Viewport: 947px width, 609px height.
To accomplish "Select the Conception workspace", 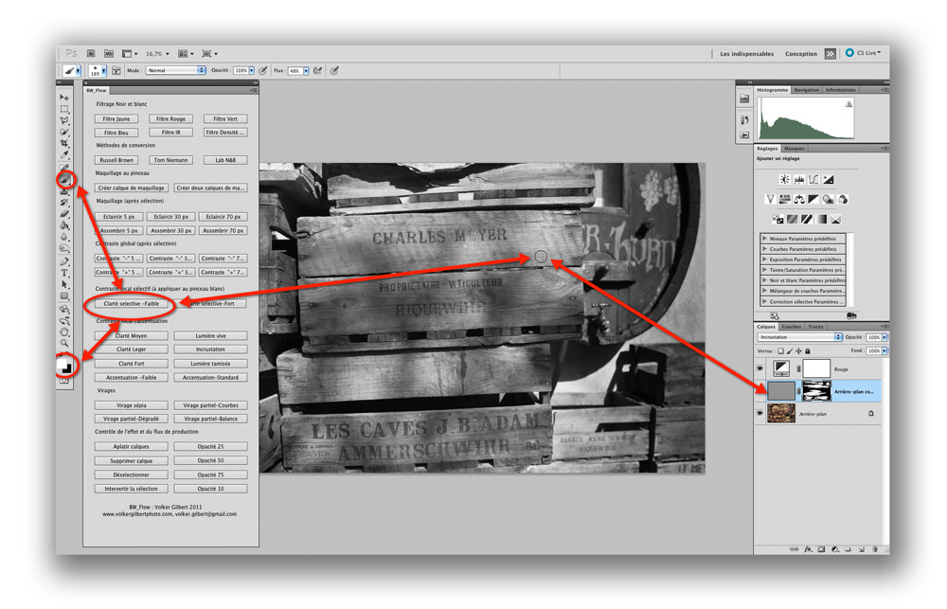I will tap(801, 54).
